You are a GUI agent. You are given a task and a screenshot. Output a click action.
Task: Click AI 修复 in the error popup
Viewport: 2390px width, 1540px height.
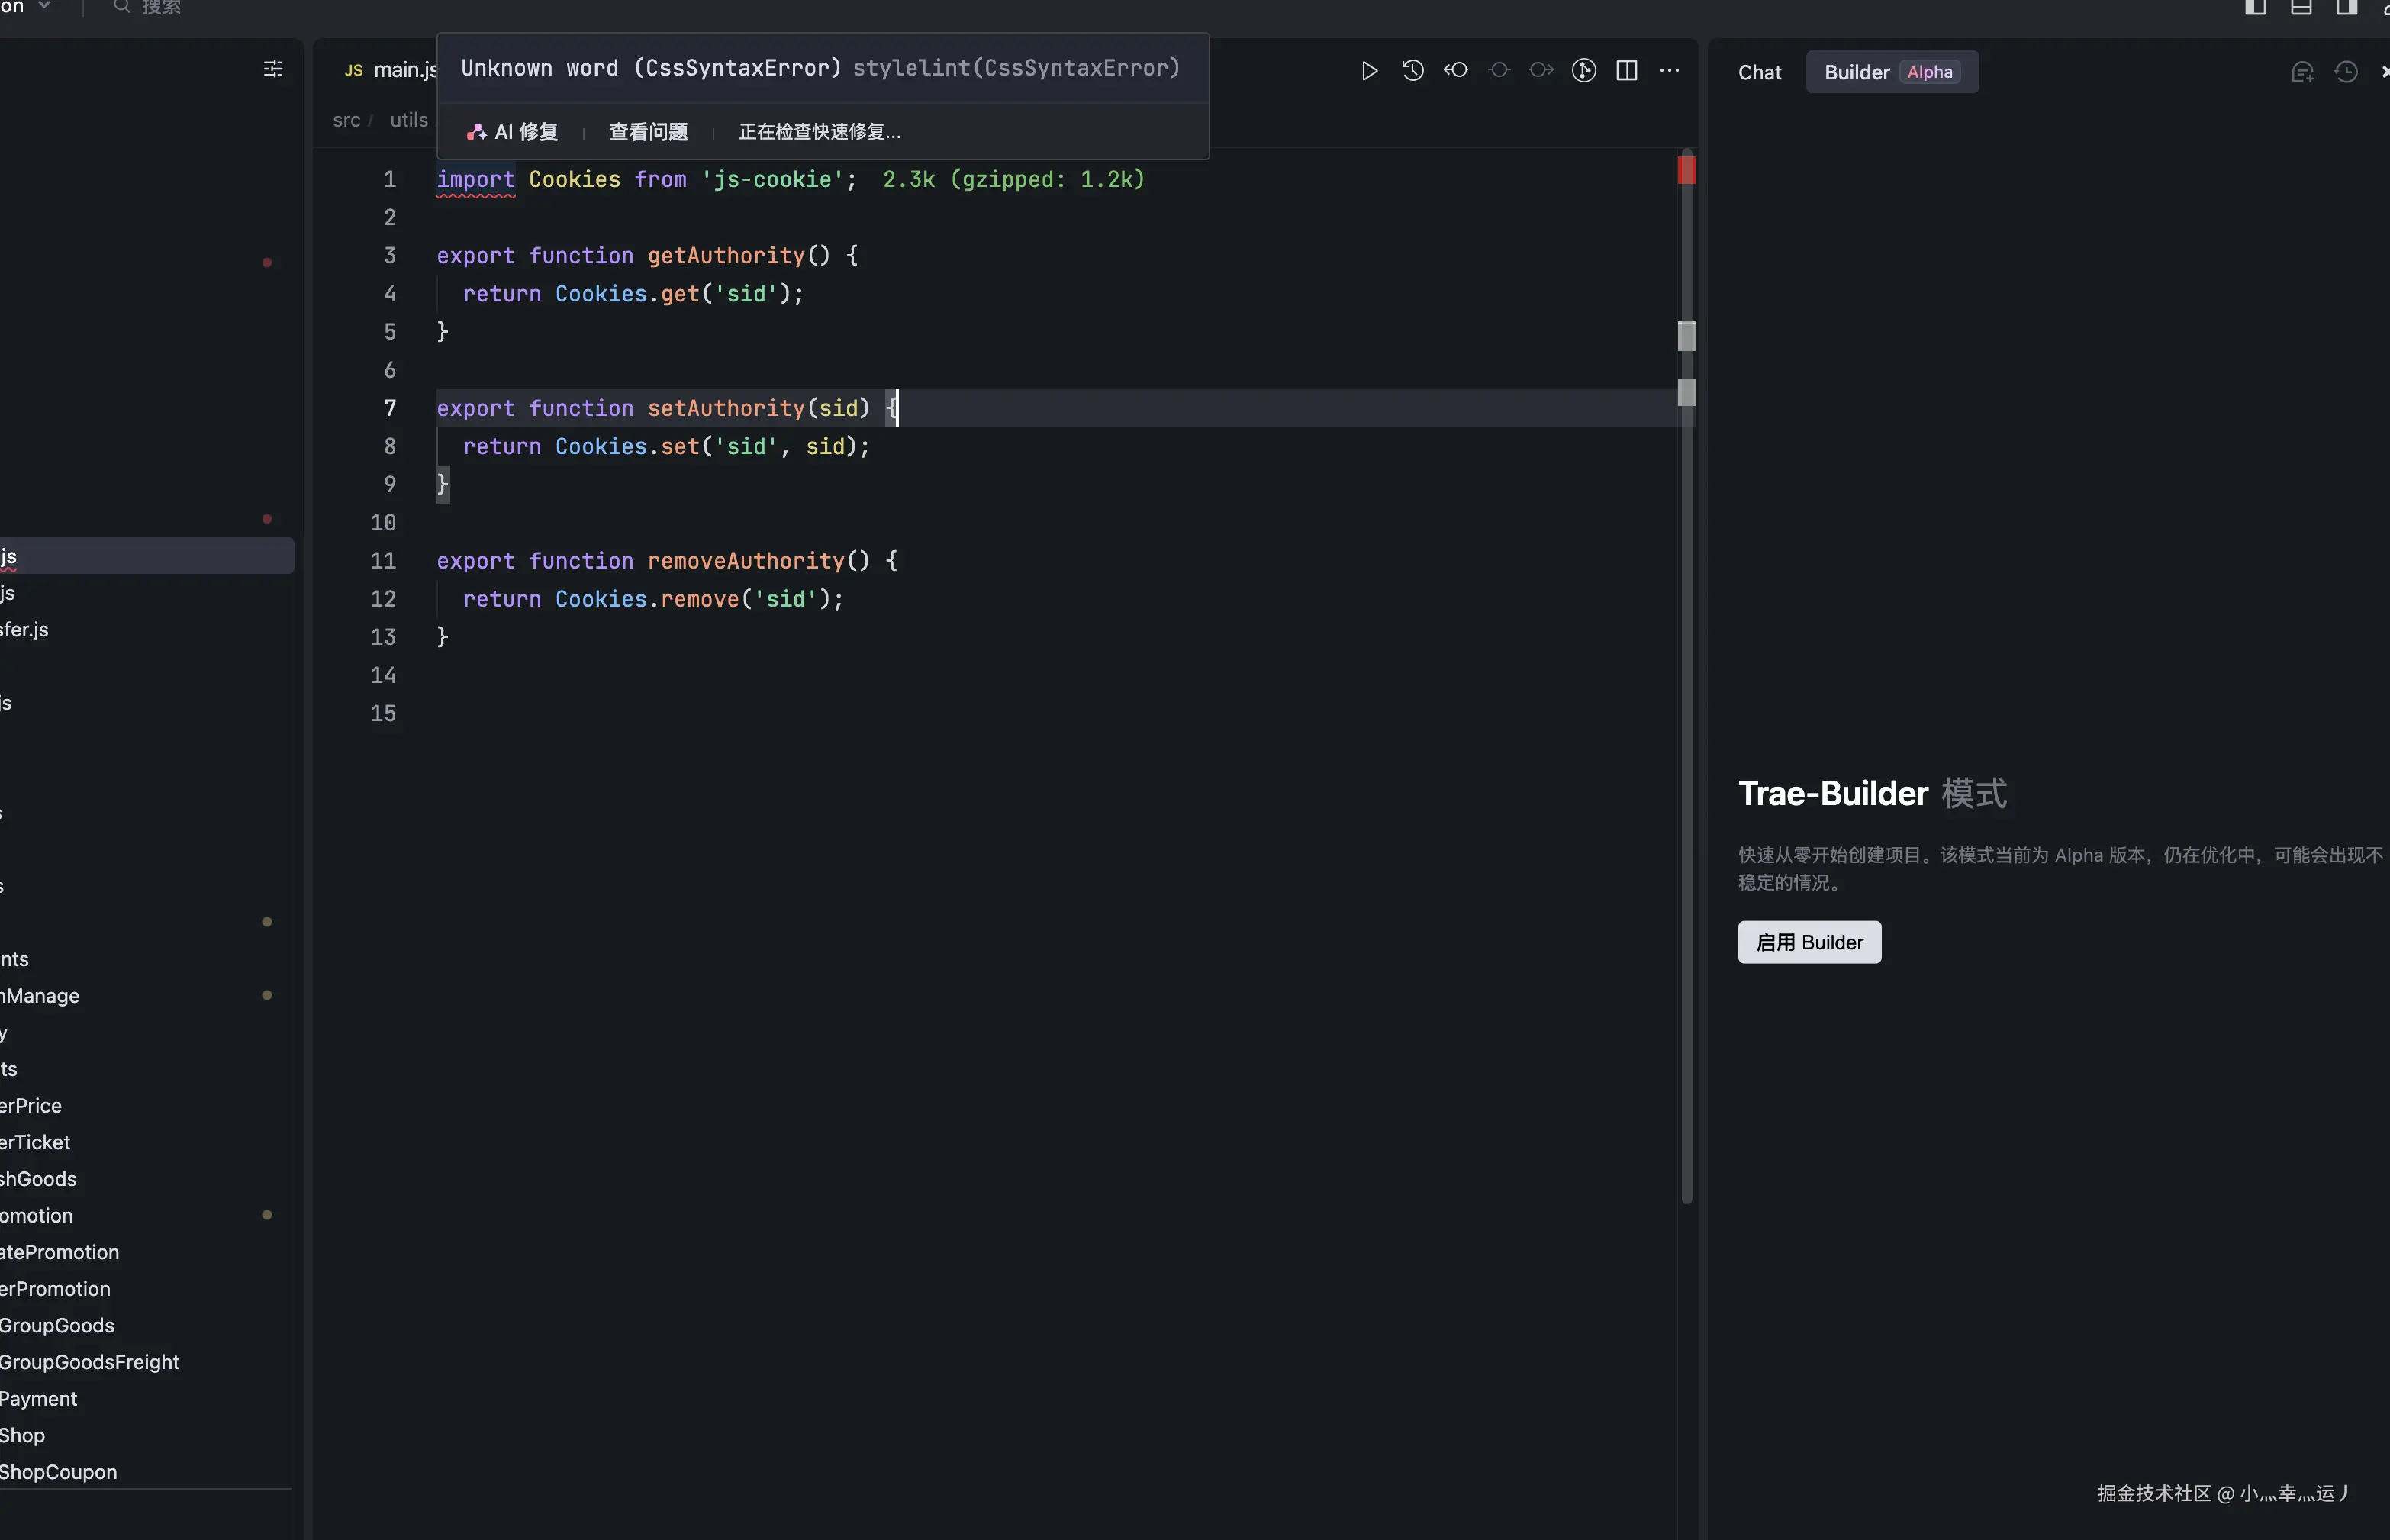point(513,132)
